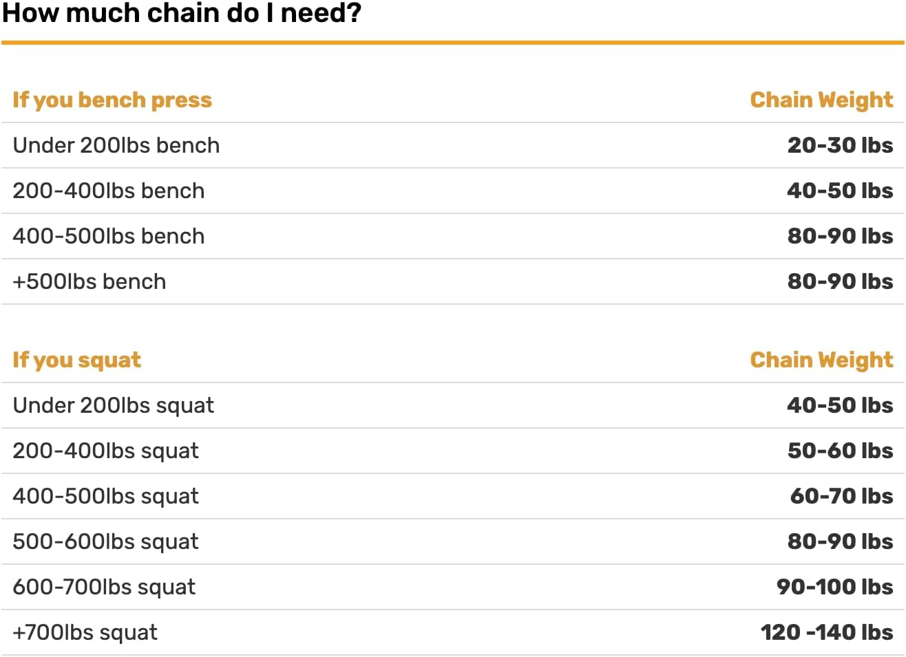Click the "90-100 lbs" chain weight value
906x657 pixels.
click(834, 587)
